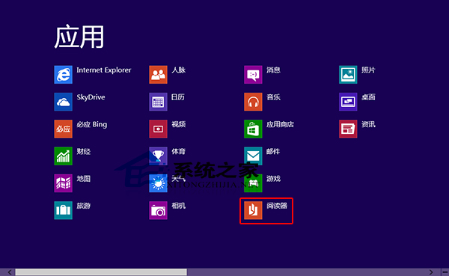The width and height of the screenshot is (449, 276).
Task: Click the left arrow of horizontal scrollbar
Action: (10, 272)
